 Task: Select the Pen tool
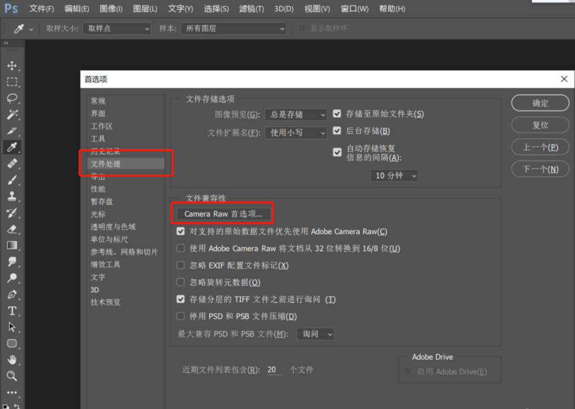[x=12, y=295]
